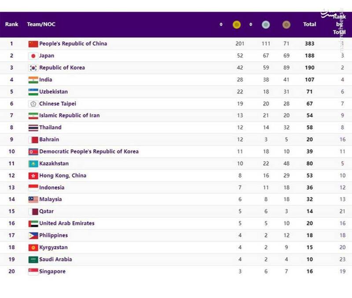Open People's Republic of China team link
This screenshot has height=298, width=352.
click(x=73, y=44)
